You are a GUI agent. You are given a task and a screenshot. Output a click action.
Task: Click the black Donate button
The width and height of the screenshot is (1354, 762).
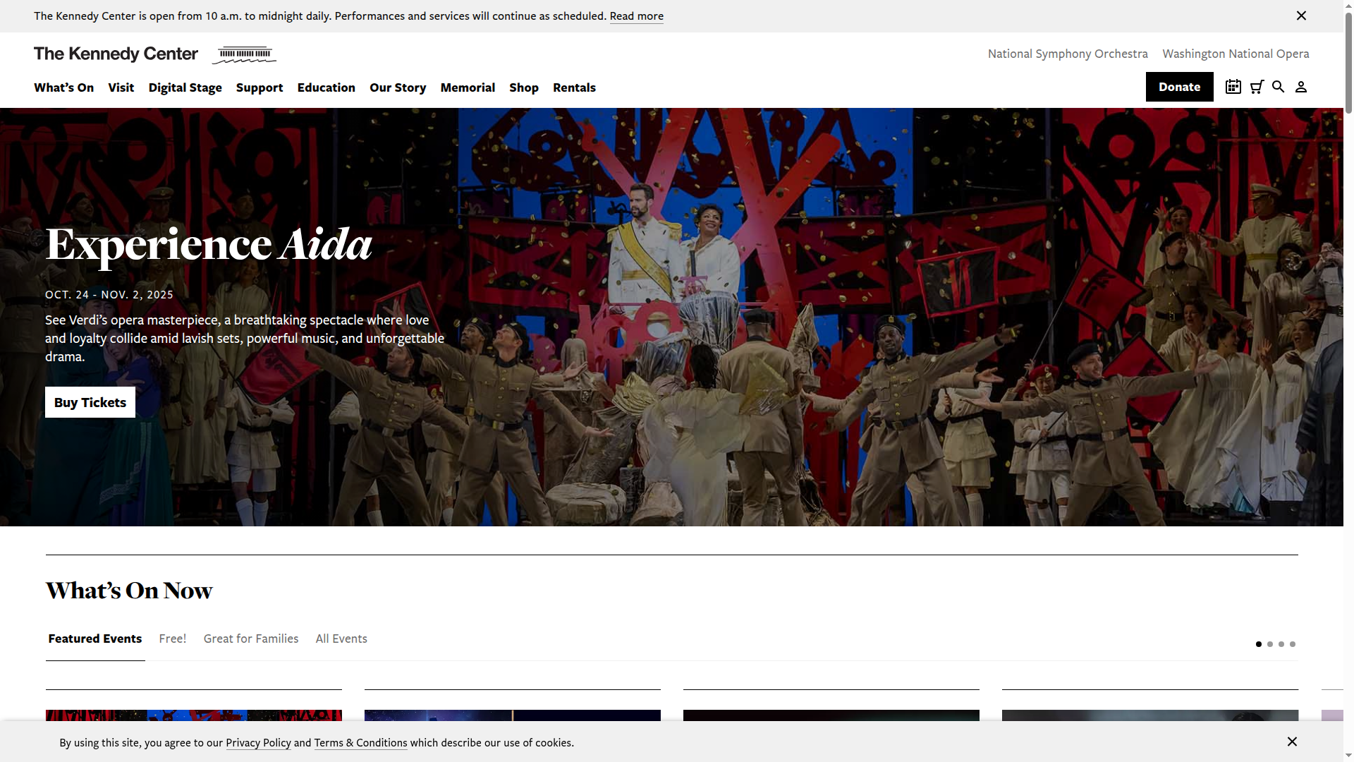(1179, 87)
